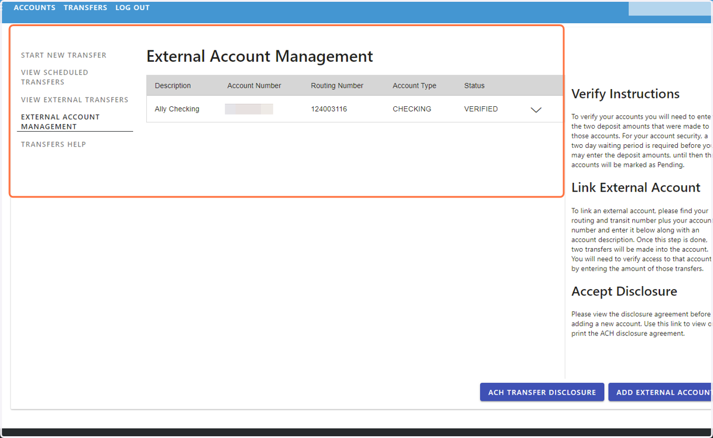The width and height of the screenshot is (713, 438).
Task: Click routing number 124003116
Action: tap(329, 109)
